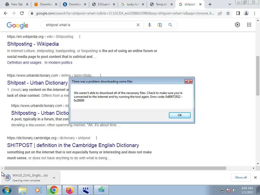260x195 pixels.
Task: Open the Wikipedia result's three-dot options
Action: [79, 37]
